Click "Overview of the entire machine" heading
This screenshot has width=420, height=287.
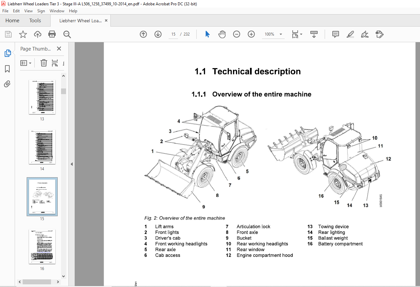click(x=262, y=94)
